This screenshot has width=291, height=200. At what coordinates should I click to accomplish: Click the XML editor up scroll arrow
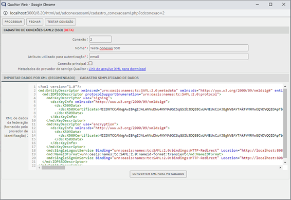tap(285, 86)
